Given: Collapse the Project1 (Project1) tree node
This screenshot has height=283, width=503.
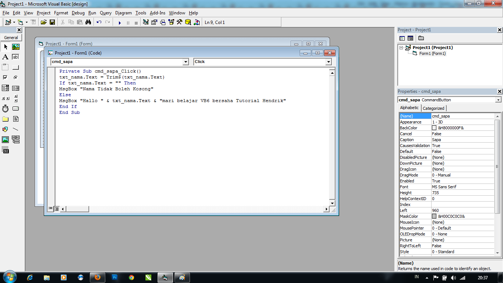Looking at the screenshot, I should (401, 48).
